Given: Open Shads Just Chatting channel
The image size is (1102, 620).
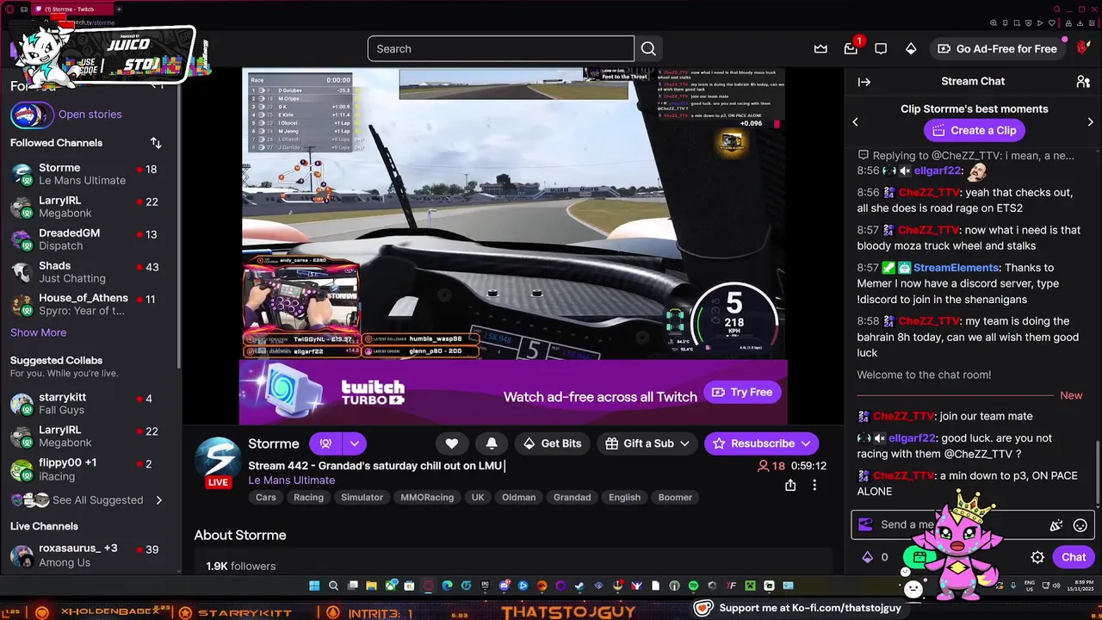Looking at the screenshot, I should pyautogui.click(x=90, y=272).
